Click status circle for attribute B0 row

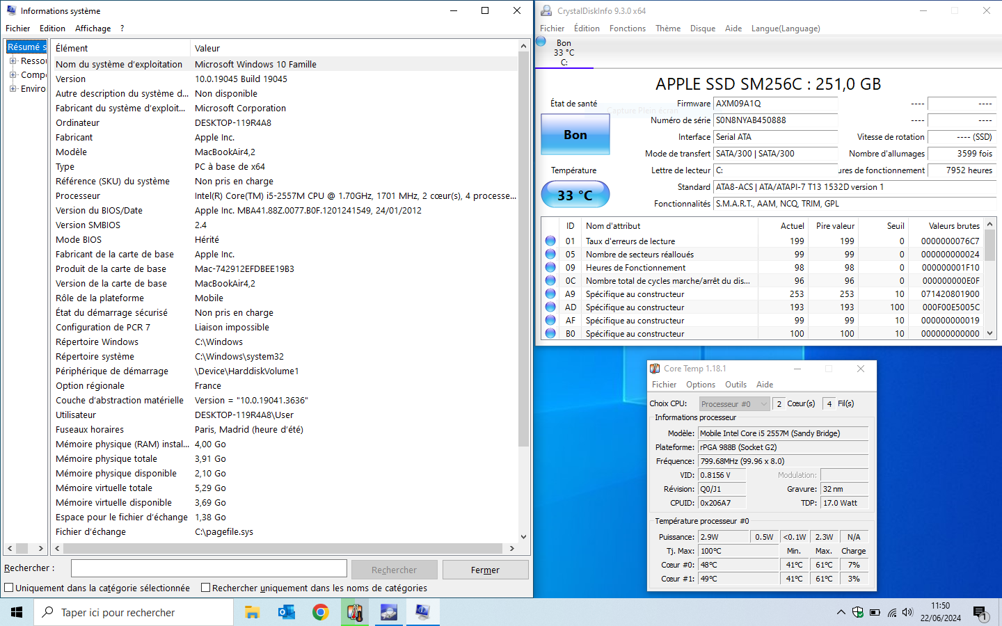click(550, 333)
